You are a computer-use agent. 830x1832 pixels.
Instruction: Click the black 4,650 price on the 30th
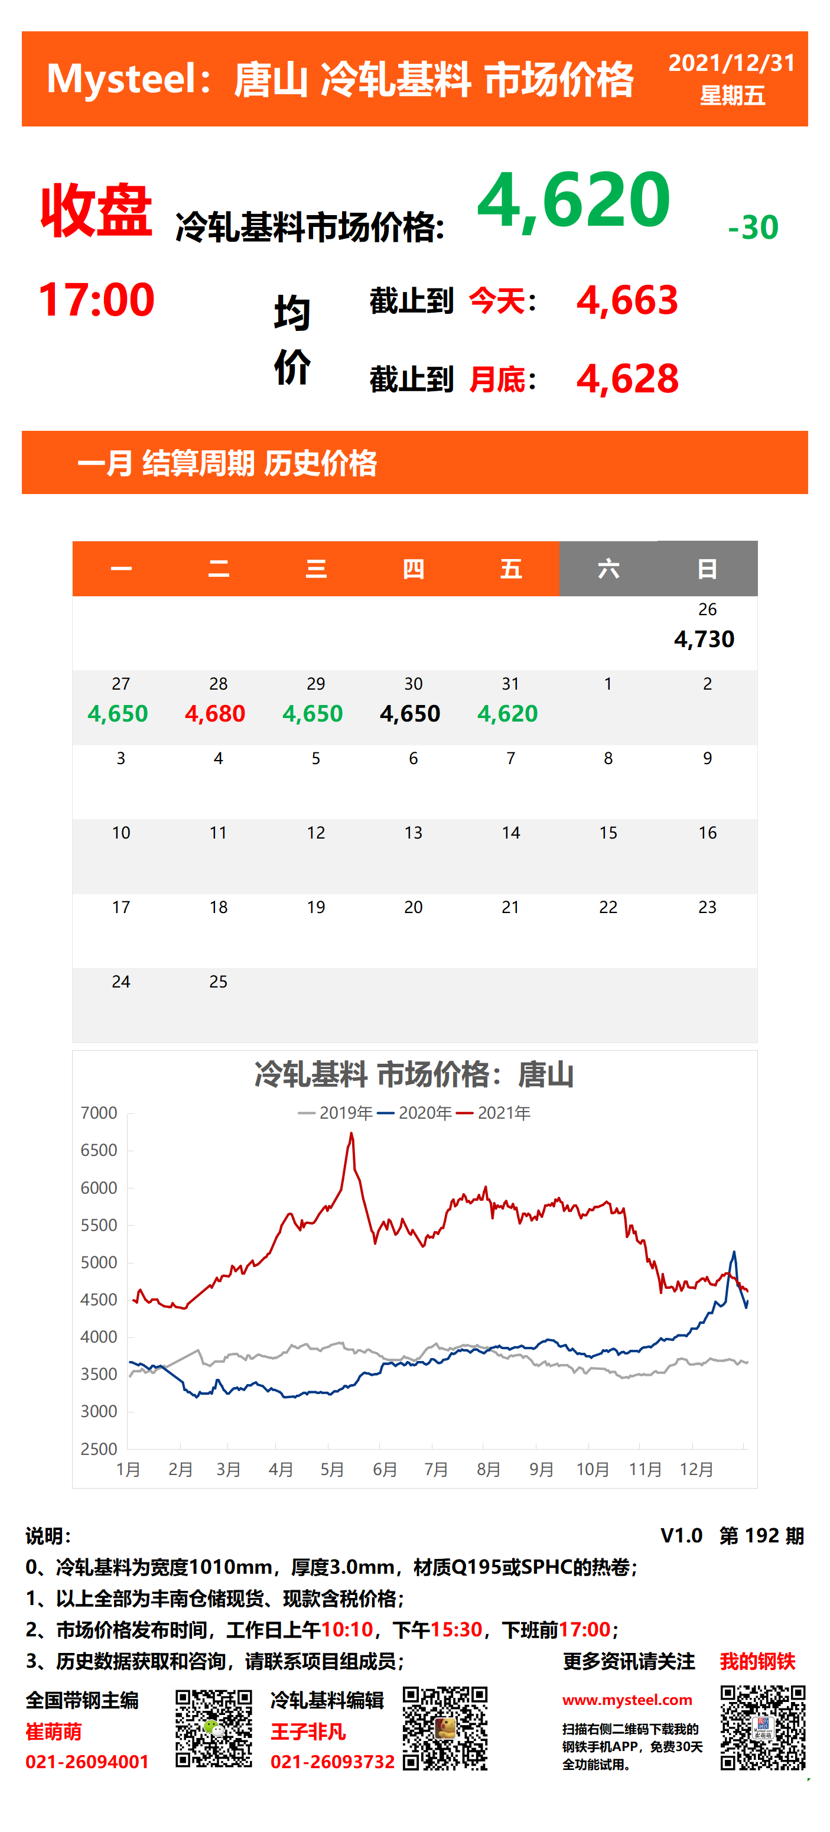pyautogui.click(x=410, y=714)
